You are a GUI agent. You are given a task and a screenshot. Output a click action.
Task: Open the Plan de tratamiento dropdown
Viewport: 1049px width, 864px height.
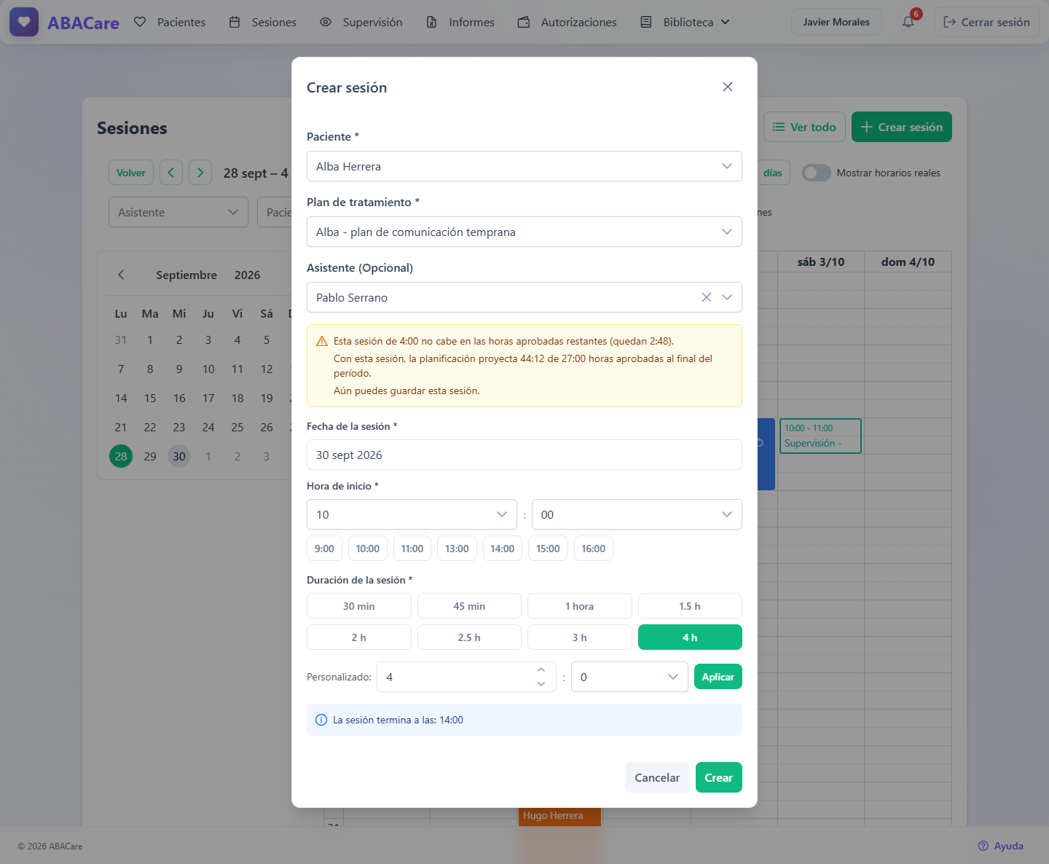tap(524, 232)
